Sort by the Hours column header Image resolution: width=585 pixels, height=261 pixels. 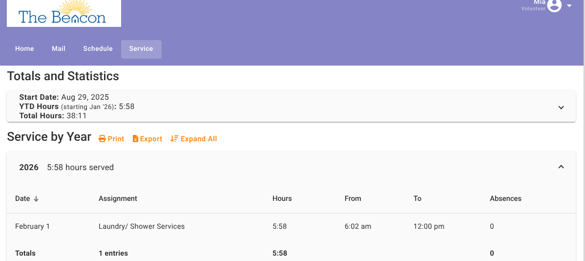282,198
